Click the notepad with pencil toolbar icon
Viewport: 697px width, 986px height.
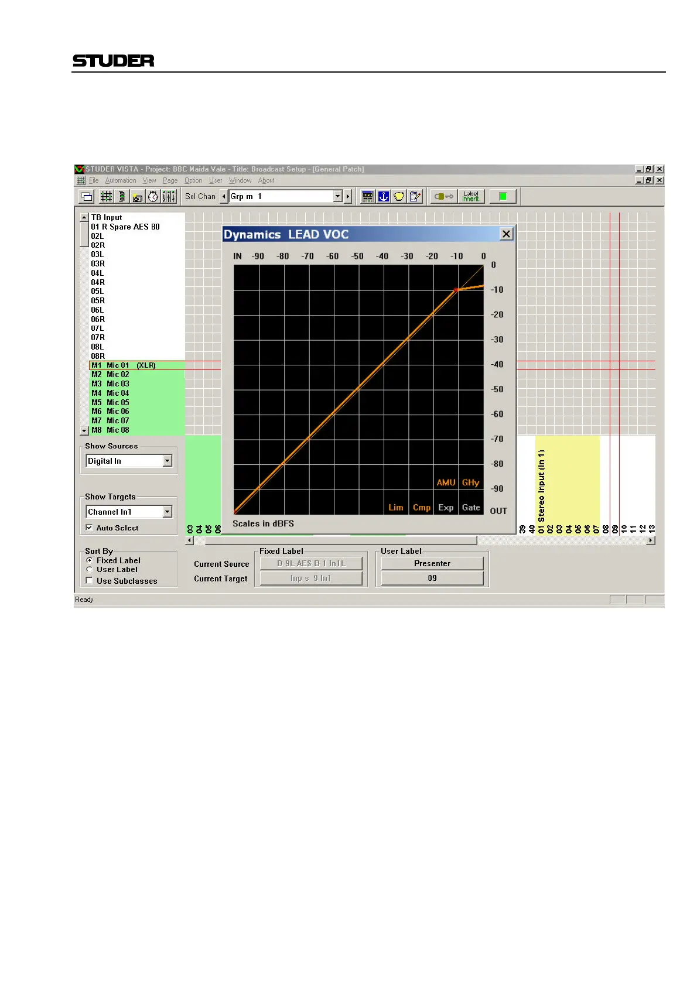click(415, 197)
